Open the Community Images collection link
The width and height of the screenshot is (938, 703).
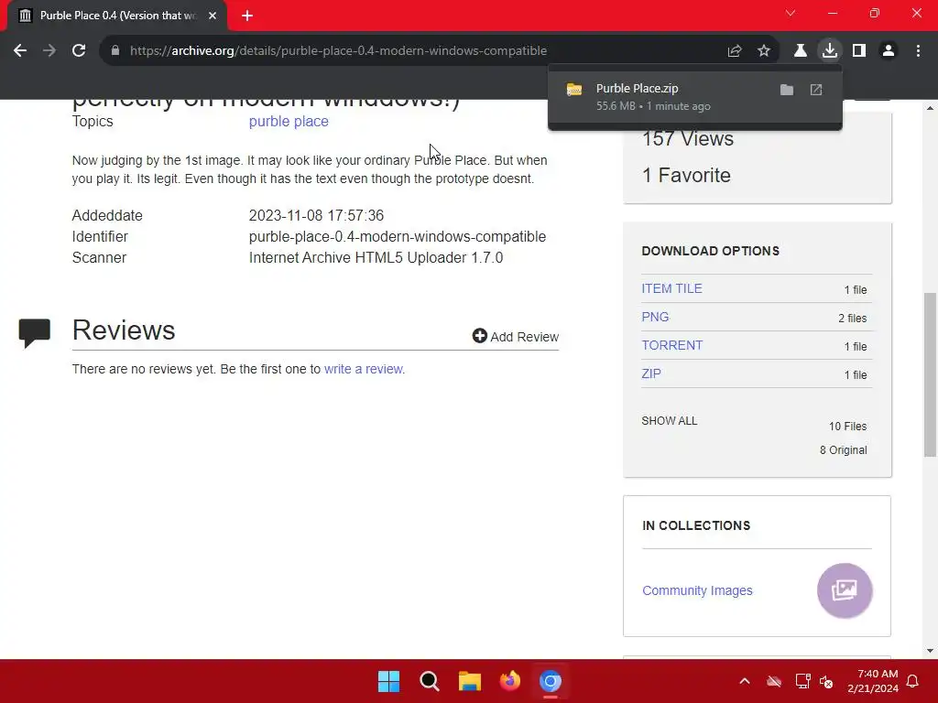coord(697,590)
